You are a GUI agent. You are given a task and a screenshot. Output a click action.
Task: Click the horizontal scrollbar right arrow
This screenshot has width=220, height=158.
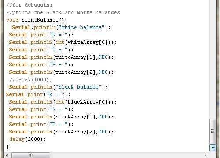205,155
